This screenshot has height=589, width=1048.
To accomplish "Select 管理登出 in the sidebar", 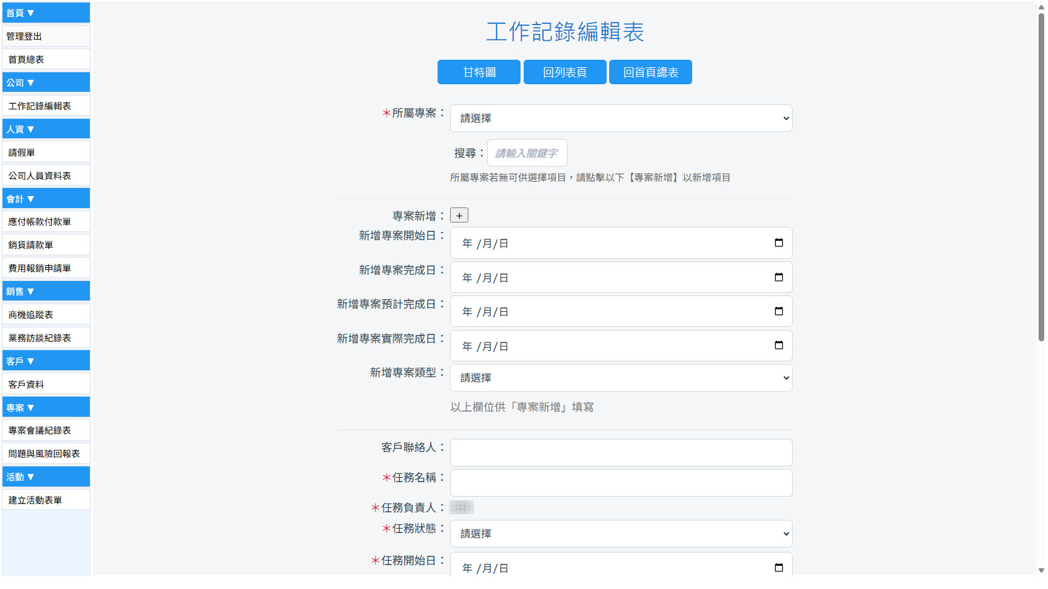I will coord(46,36).
